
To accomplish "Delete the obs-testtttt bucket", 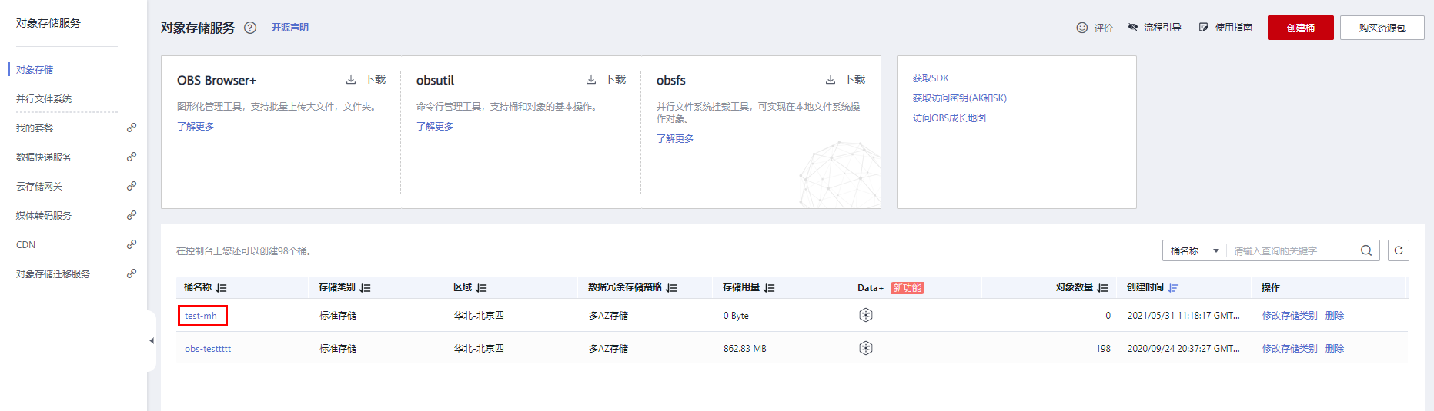I will (1335, 349).
